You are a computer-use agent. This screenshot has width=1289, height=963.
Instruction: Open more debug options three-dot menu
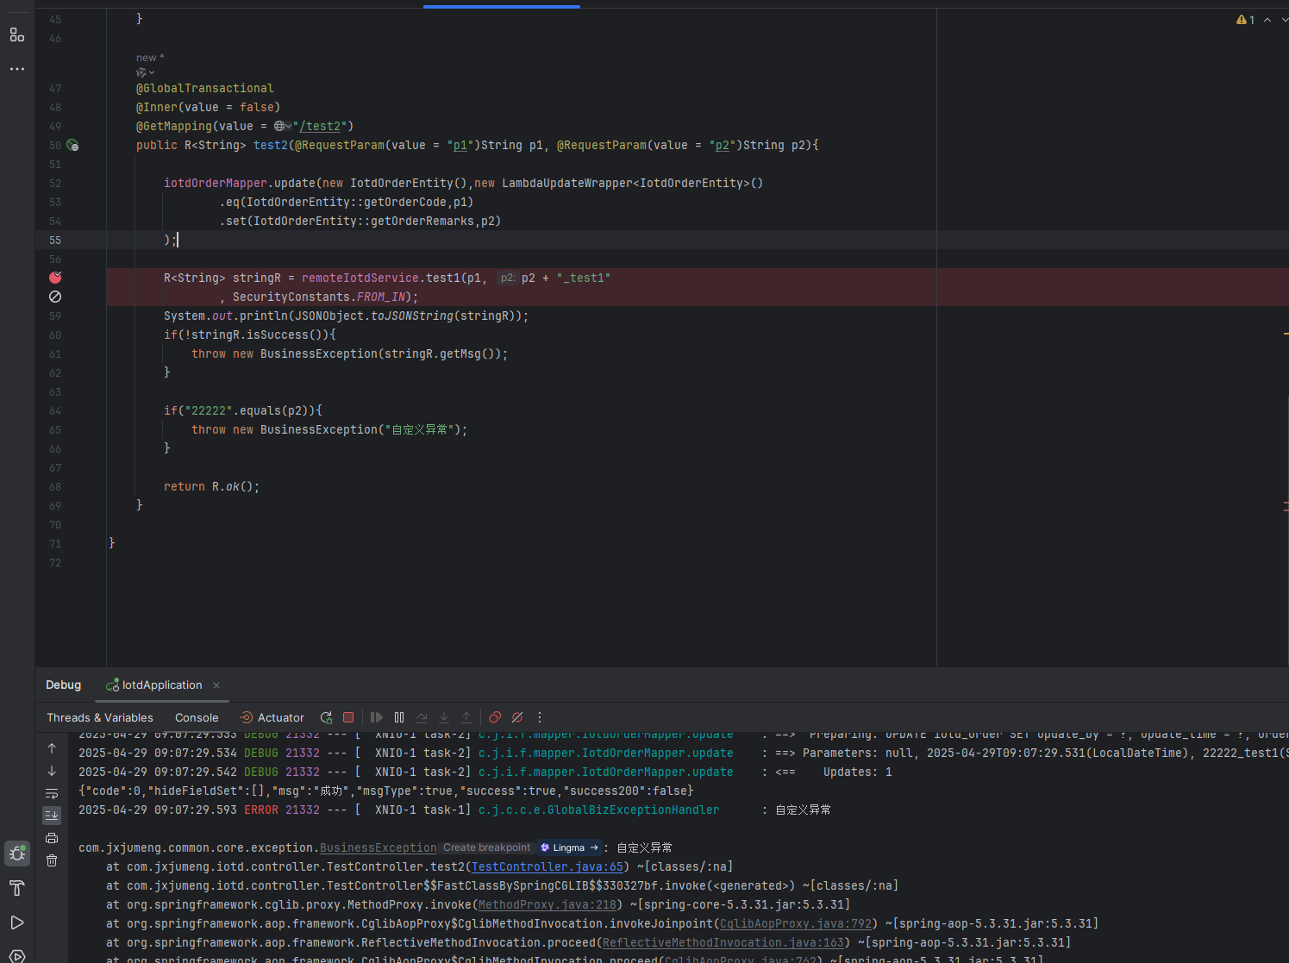click(x=540, y=717)
